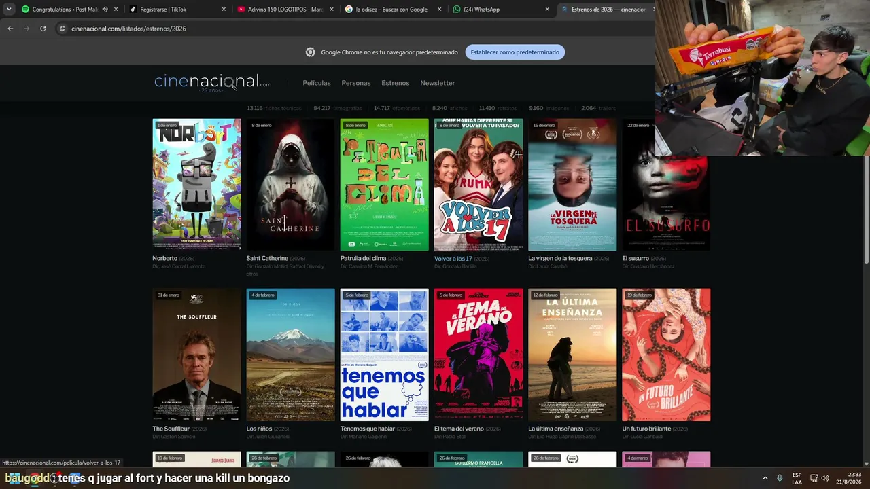This screenshot has height=489, width=870.
Task: Click La última enseñanza title link
Action: (555, 429)
